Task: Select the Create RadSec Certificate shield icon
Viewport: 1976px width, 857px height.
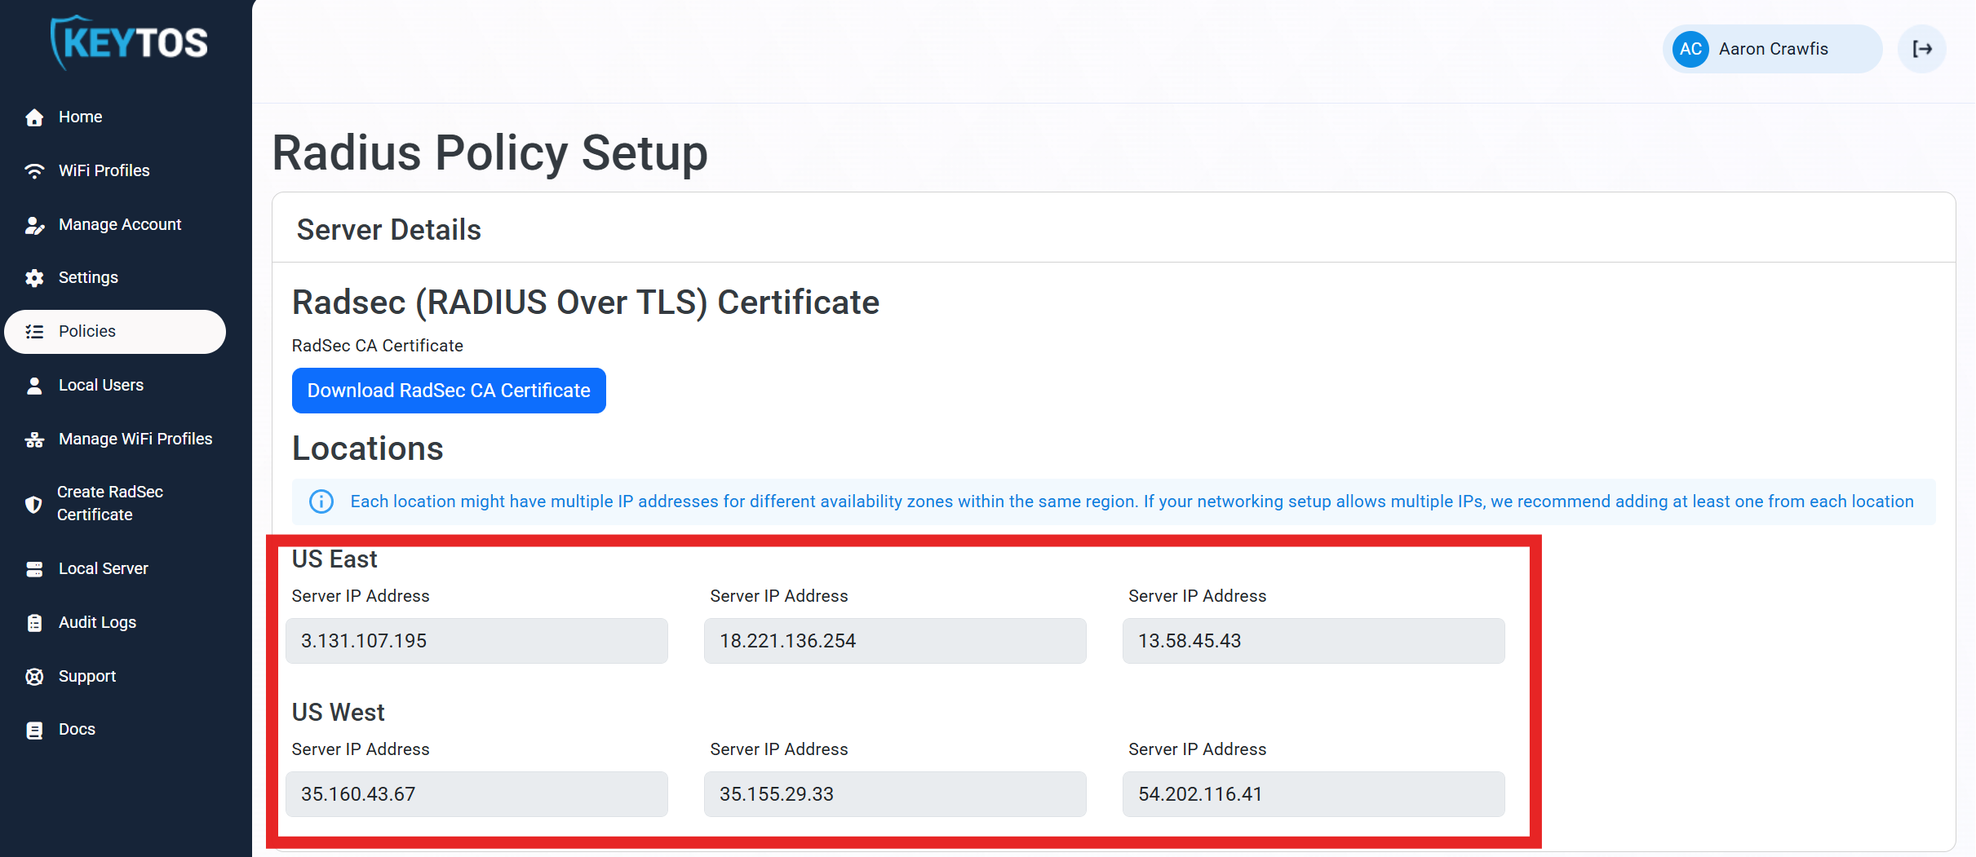Action: coord(35,503)
